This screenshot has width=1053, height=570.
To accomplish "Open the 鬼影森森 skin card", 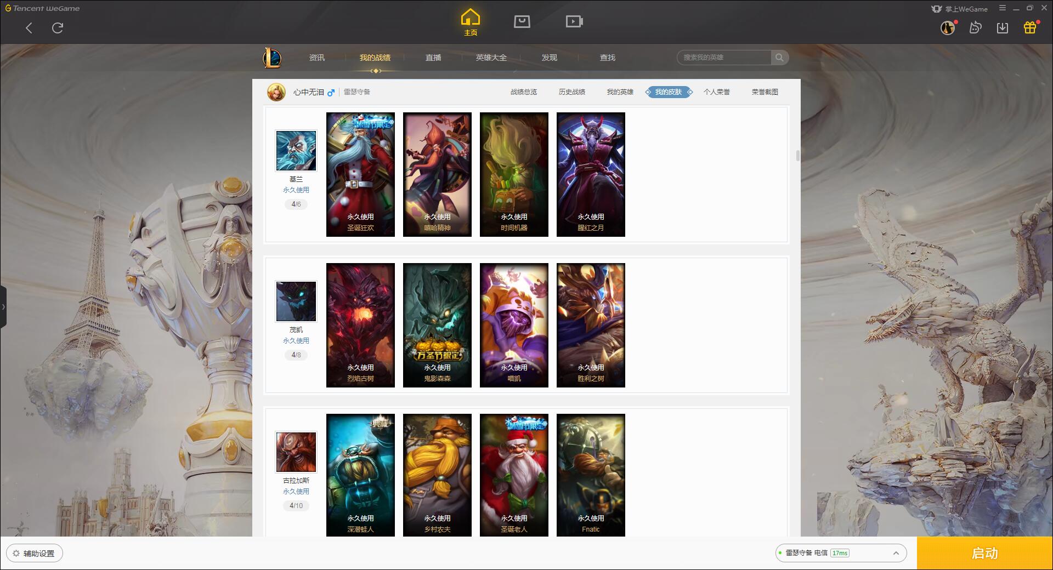I will point(437,325).
